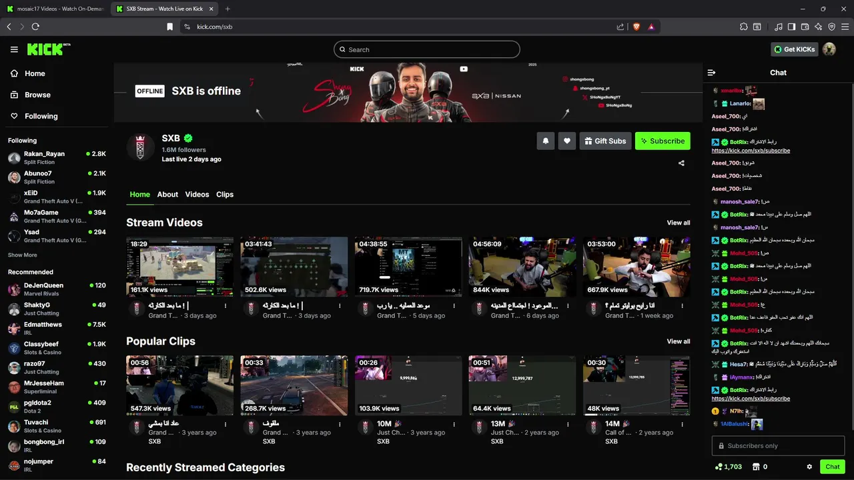The width and height of the screenshot is (854, 480).
Task: Open the Brave VPN shield icon
Action: [x=831, y=27]
